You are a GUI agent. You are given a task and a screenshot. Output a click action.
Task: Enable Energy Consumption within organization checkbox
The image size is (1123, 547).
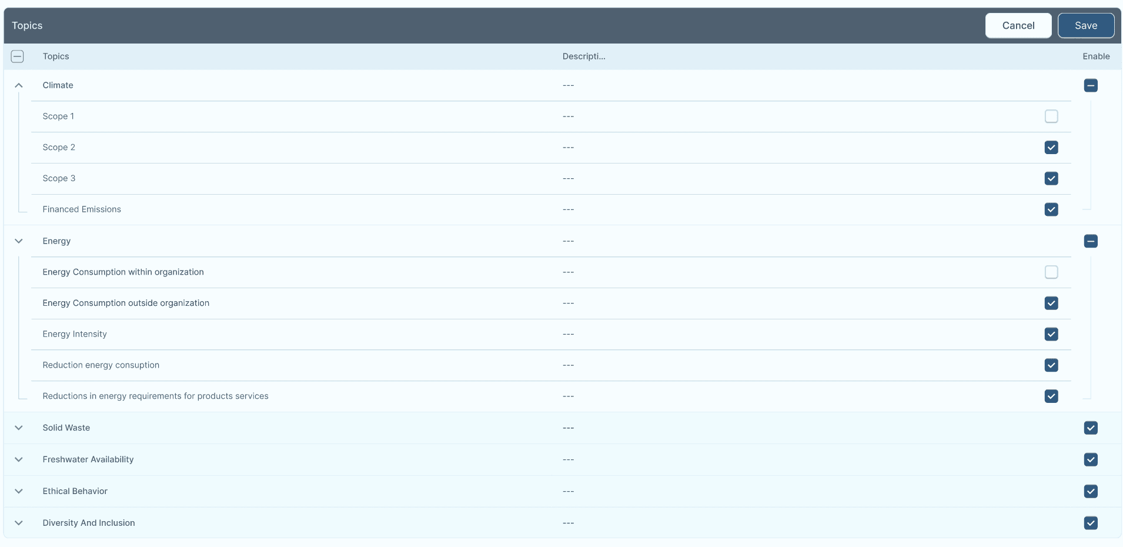[x=1051, y=272]
